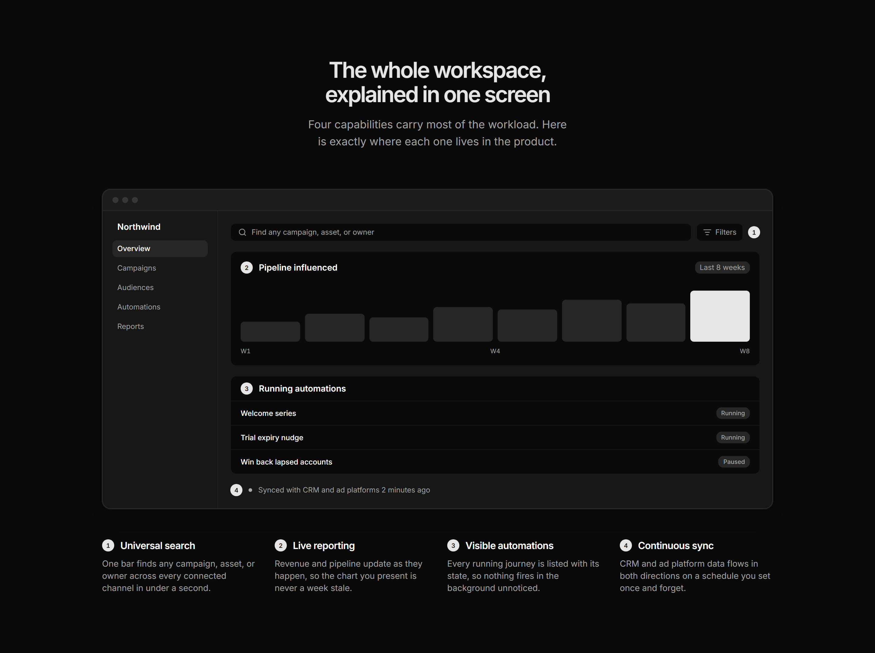Image resolution: width=875 pixels, height=653 pixels.
Task: Switch to Reports in the sidebar
Action: tap(160, 326)
